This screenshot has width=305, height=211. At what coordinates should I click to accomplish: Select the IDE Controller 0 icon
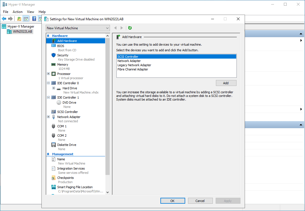coord(54,83)
